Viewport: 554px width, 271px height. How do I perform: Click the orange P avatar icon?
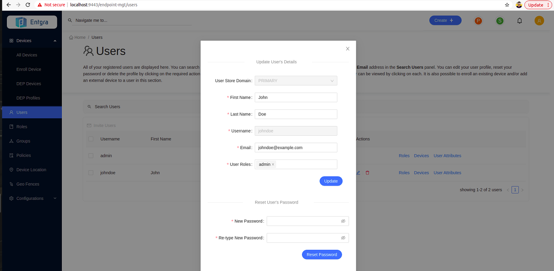tap(478, 21)
